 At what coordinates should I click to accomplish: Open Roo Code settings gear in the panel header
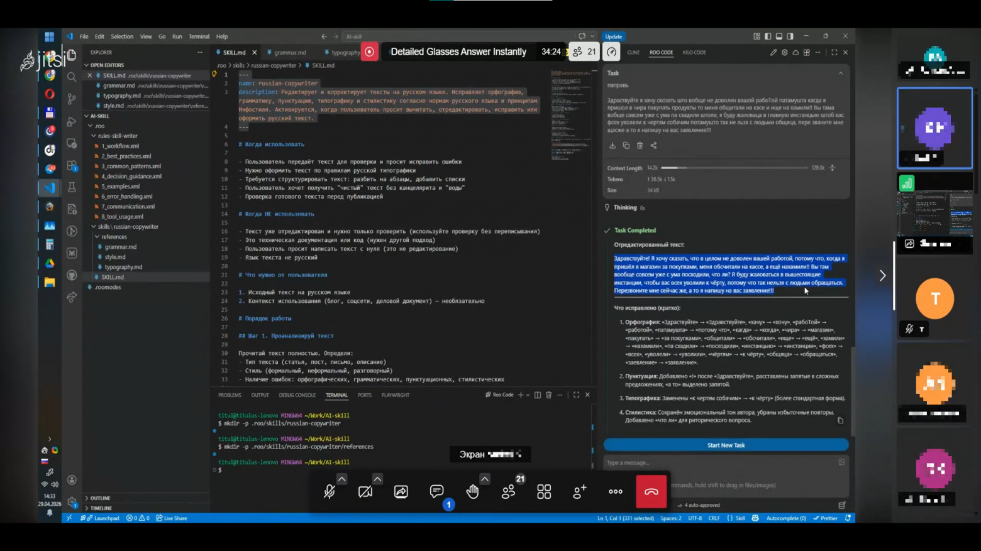click(x=785, y=53)
